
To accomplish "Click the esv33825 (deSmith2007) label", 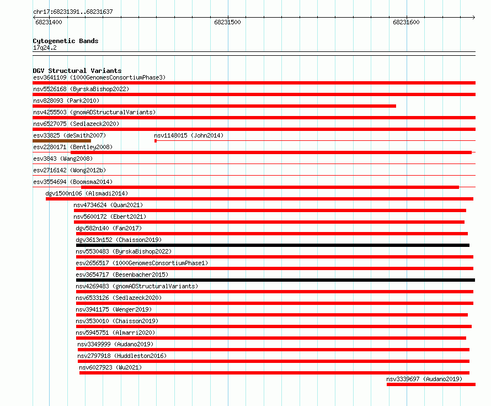I will click(70, 135).
